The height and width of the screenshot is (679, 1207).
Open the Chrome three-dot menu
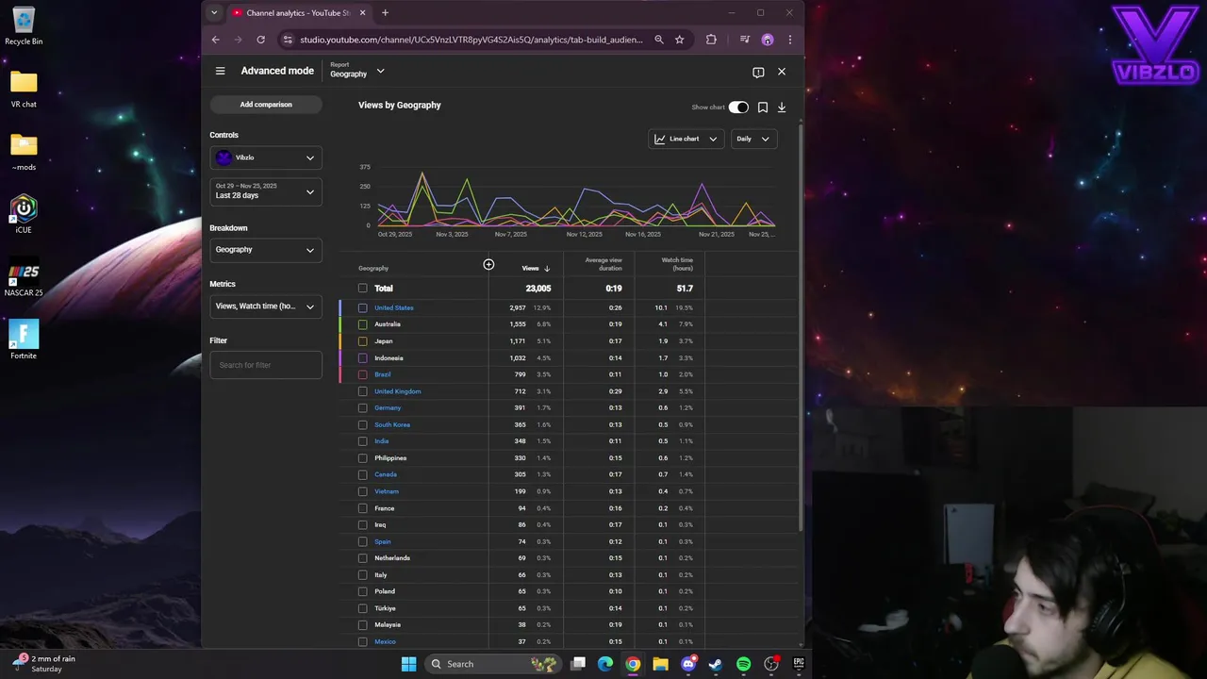[x=789, y=40]
